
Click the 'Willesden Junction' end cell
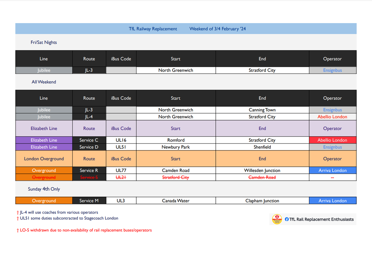[x=262, y=170]
